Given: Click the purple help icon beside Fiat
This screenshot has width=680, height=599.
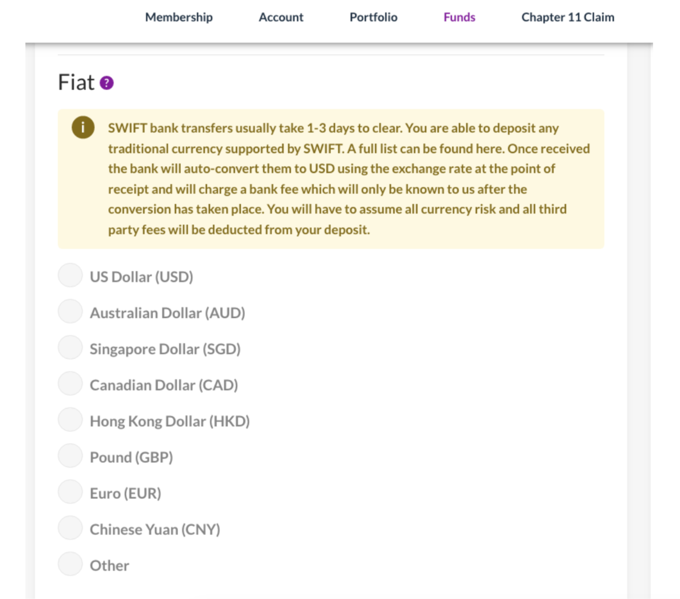Looking at the screenshot, I should (106, 83).
